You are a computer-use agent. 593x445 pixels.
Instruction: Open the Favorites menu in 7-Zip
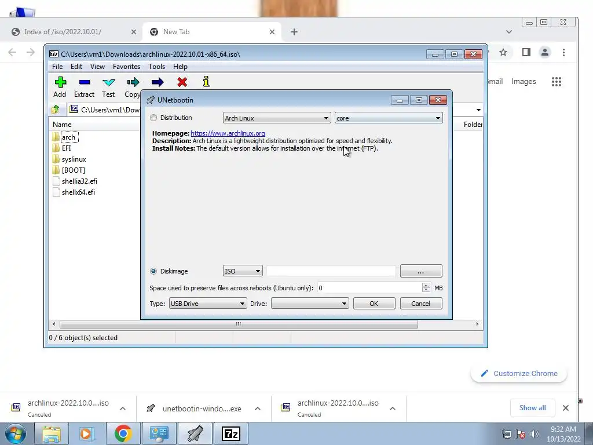pos(126,67)
